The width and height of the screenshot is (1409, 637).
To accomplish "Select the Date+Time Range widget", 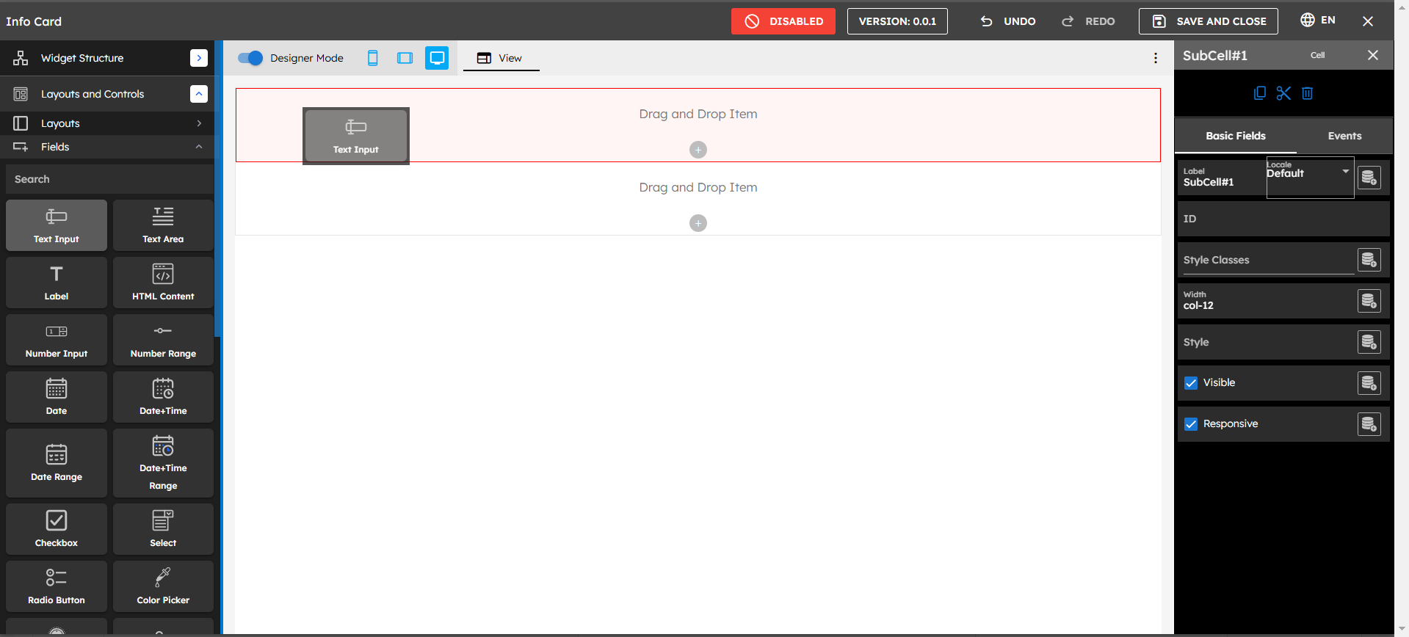I will click(163, 463).
